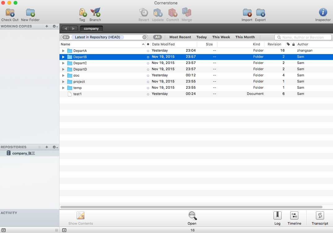The width and height of the screenshot is (333, 233).
Task: Click the Show Contents icon
Action: pos(81,216)
